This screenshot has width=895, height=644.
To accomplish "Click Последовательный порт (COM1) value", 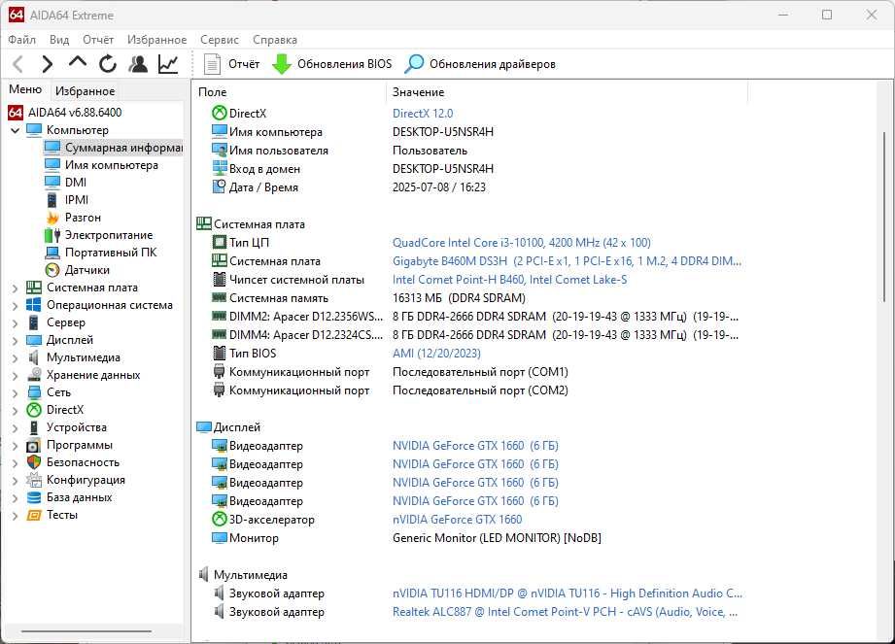I will click(x=480, y=372).
